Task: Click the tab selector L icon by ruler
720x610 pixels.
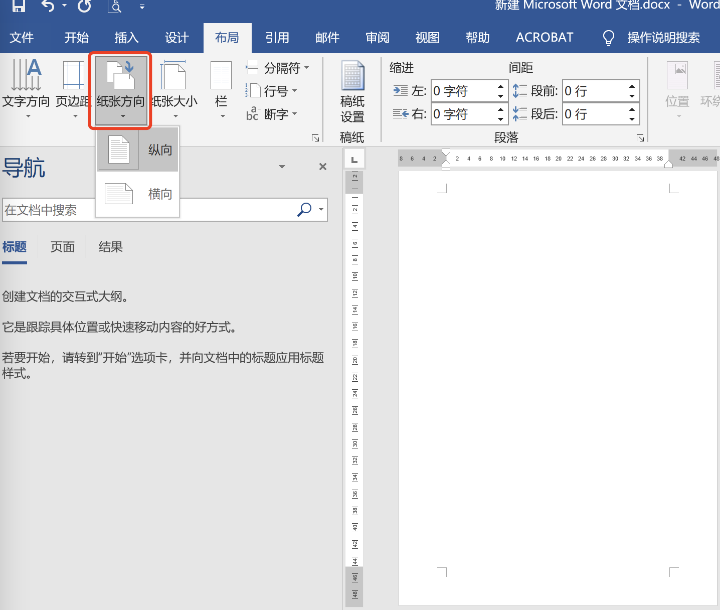Action: 354,160
